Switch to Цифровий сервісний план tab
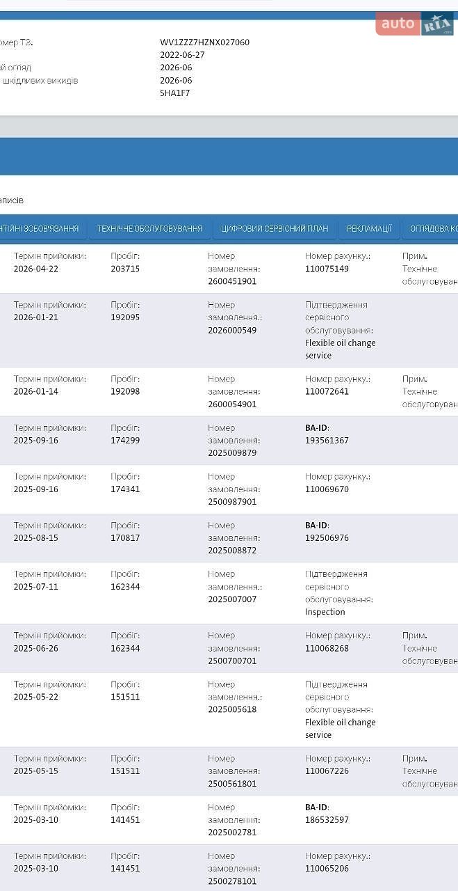The height and width of the screenshot is (891, 458). point(275,229)
